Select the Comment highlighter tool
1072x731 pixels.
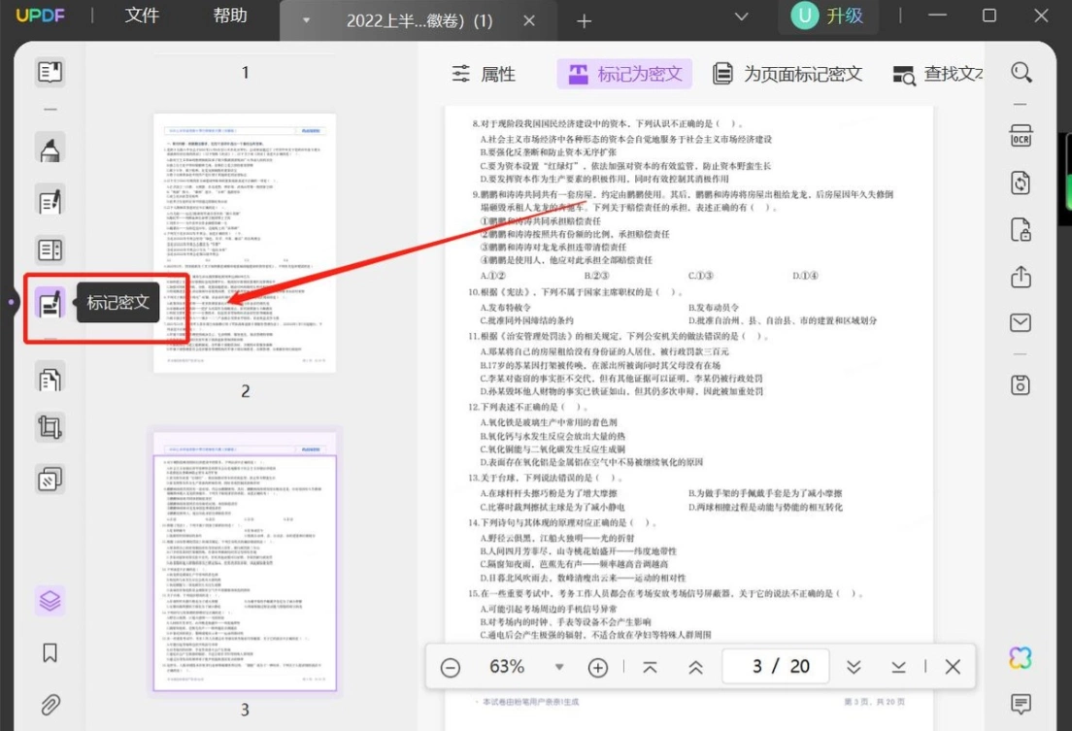(x=50, y=149)
